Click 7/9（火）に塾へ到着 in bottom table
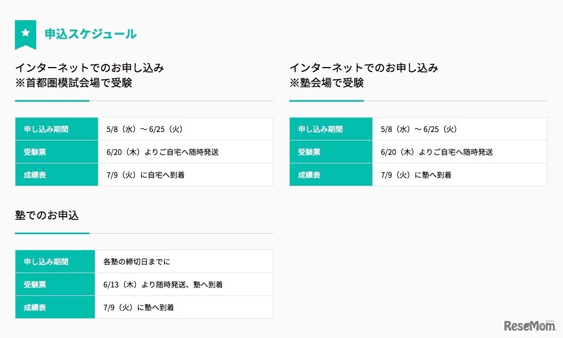 coord(138,307)
